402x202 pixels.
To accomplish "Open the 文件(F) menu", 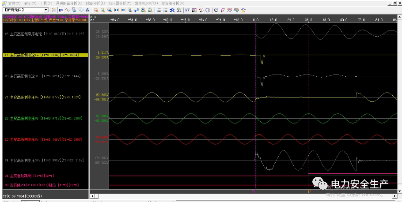I will 14,4.
